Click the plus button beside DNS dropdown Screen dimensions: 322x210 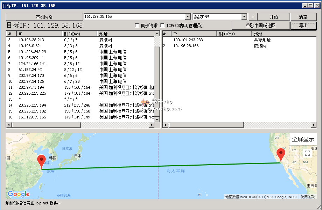point(253,17)
